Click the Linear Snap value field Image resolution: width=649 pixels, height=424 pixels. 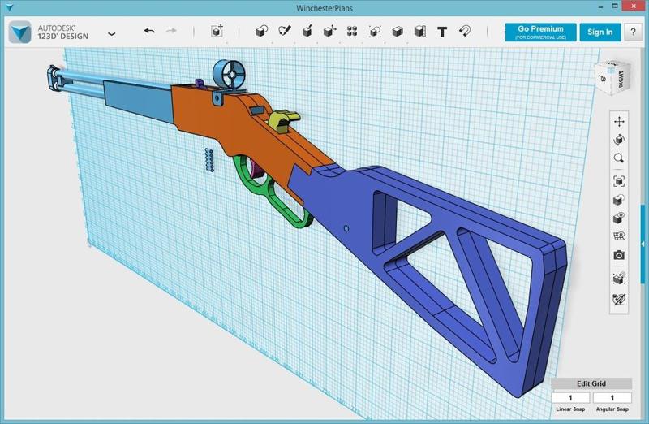tap(570, 398)
